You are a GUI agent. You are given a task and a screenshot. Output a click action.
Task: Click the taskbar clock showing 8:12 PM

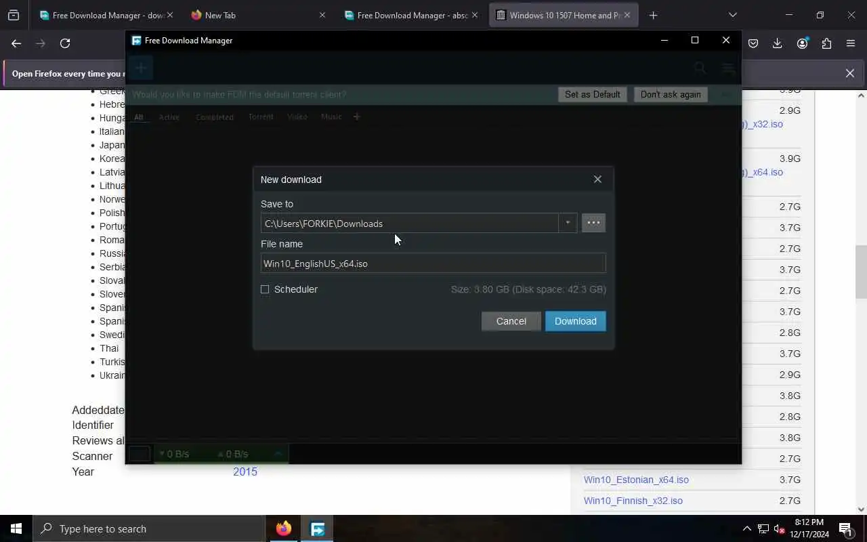[808, 528]
